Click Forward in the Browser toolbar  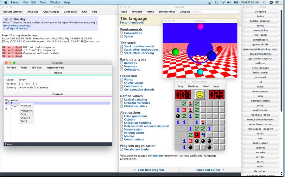[x=137, y=12]
